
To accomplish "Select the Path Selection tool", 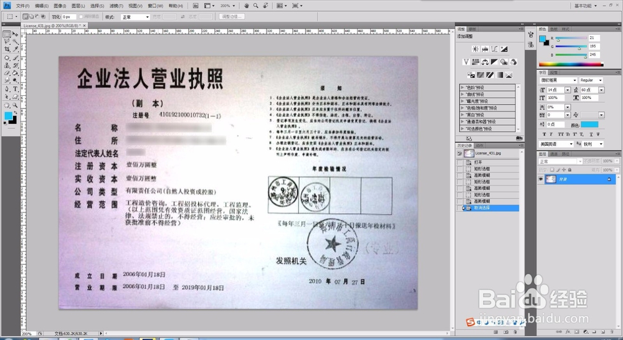I will click(7, 97).
